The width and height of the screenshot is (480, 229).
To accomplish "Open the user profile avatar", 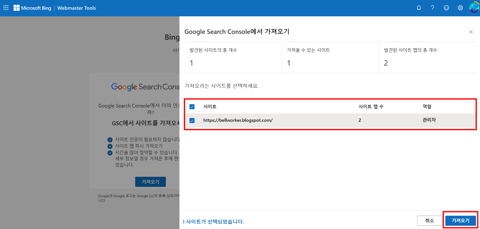I will point(474,8).
